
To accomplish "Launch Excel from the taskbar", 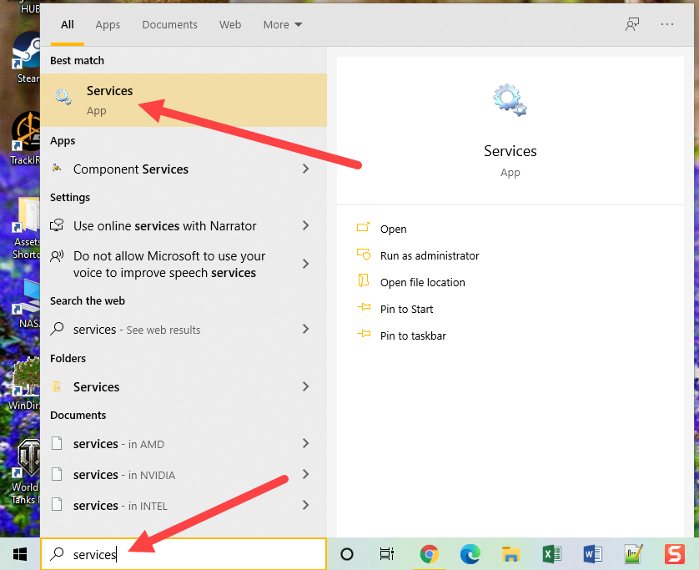I will 551,554.
